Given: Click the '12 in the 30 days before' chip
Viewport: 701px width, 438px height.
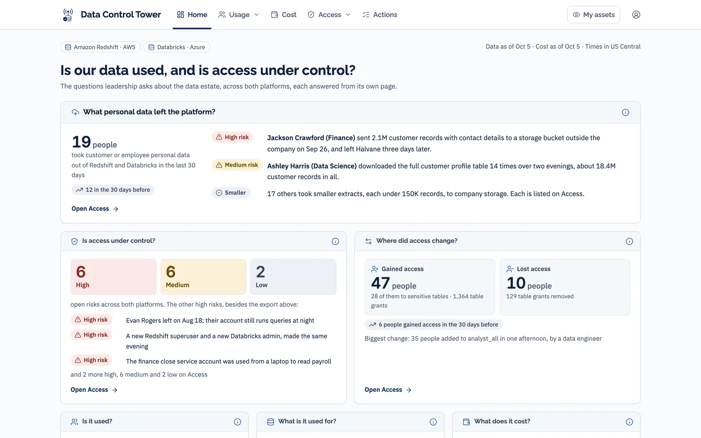Looking at the screenshot, I should pos(113,190).
